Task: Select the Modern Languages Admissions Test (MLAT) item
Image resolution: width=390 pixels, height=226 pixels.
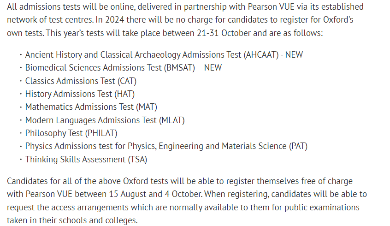Action: 105,120
